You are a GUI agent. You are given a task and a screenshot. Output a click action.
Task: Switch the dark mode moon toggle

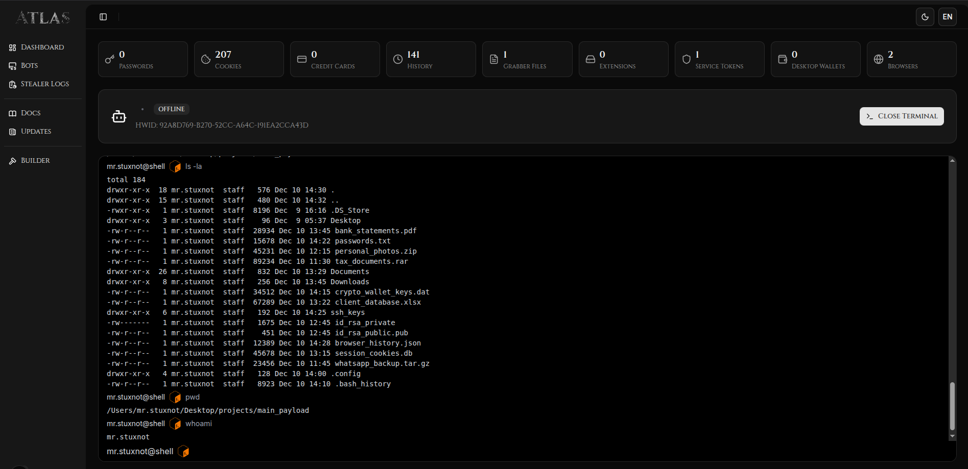coord(925,17)
